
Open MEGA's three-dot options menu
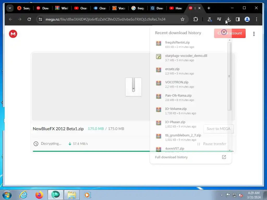pyautogui.click(x=254, y=34)
